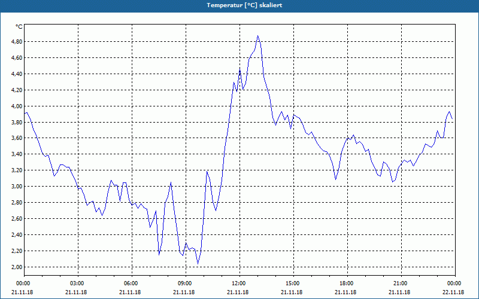
Task: Click the 06:00 time label
Action: [x=132, y=283]
